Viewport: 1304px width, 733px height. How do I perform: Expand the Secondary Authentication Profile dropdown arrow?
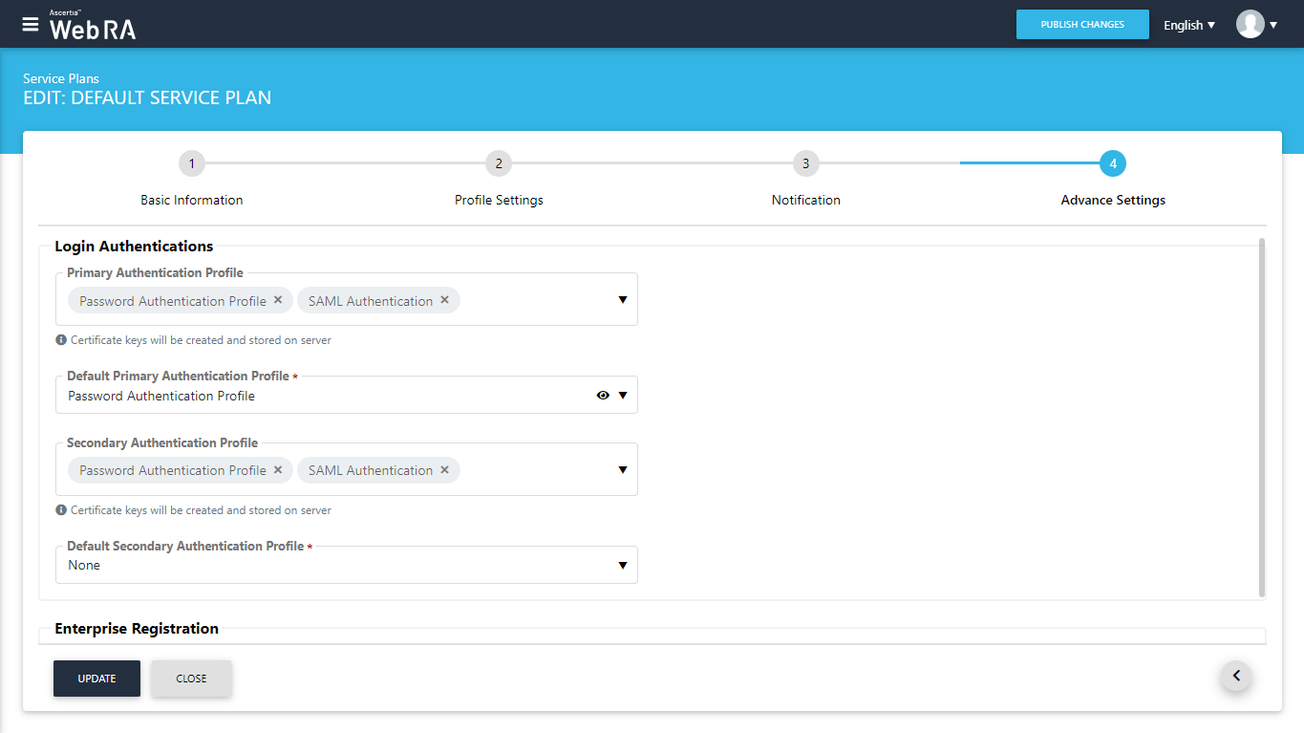point(623,470)
